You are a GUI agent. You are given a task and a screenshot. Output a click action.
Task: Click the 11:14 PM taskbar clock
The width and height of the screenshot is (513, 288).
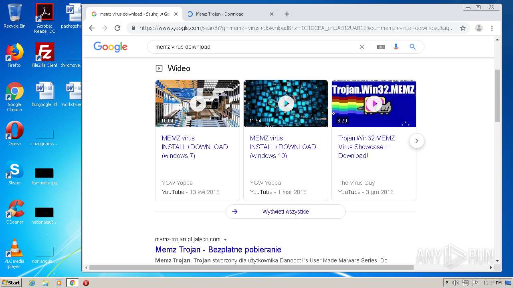tap(493, 283)
